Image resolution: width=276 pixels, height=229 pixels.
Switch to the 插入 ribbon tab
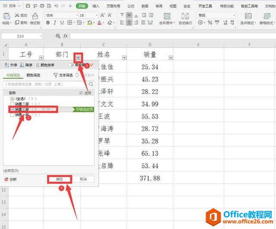pyautogui.click(x=96, y=6)
